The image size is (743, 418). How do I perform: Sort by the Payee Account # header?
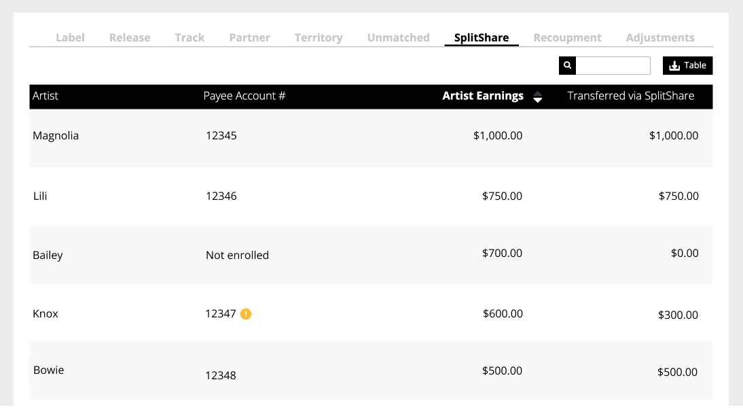[x=244, y=96]
